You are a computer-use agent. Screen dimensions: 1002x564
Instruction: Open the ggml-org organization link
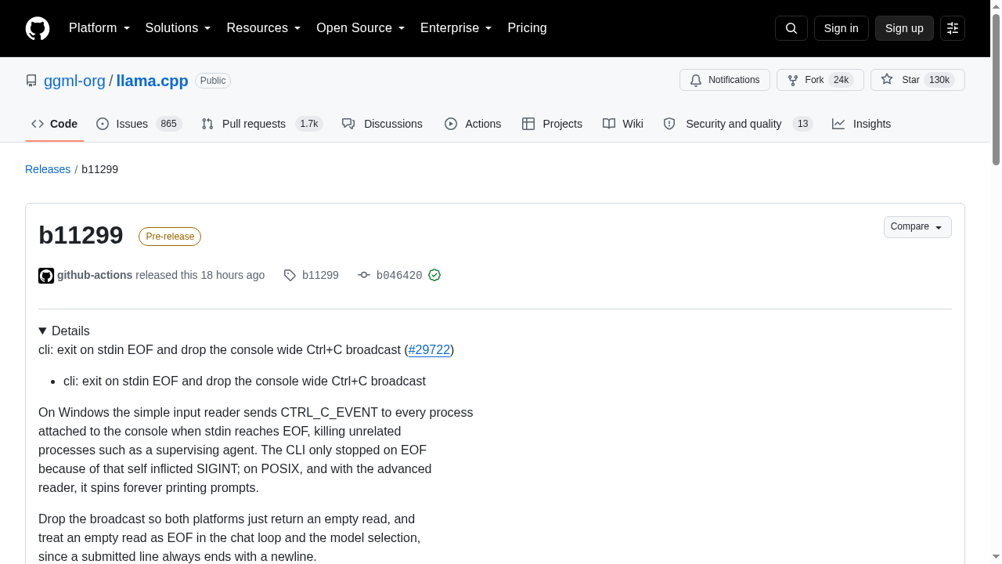click(74, 81)
